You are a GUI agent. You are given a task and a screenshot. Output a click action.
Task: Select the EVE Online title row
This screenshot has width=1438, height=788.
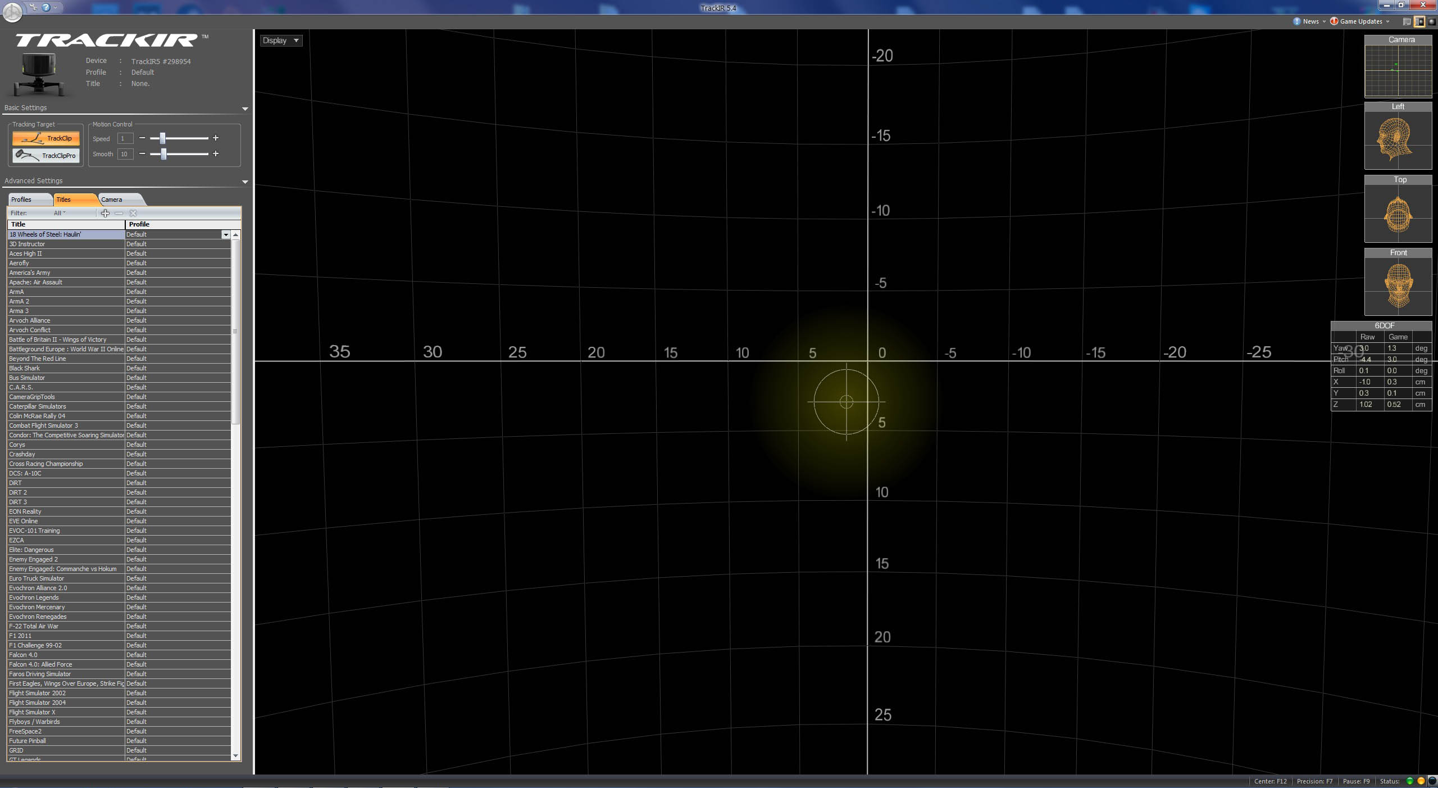tap(66, 521)
